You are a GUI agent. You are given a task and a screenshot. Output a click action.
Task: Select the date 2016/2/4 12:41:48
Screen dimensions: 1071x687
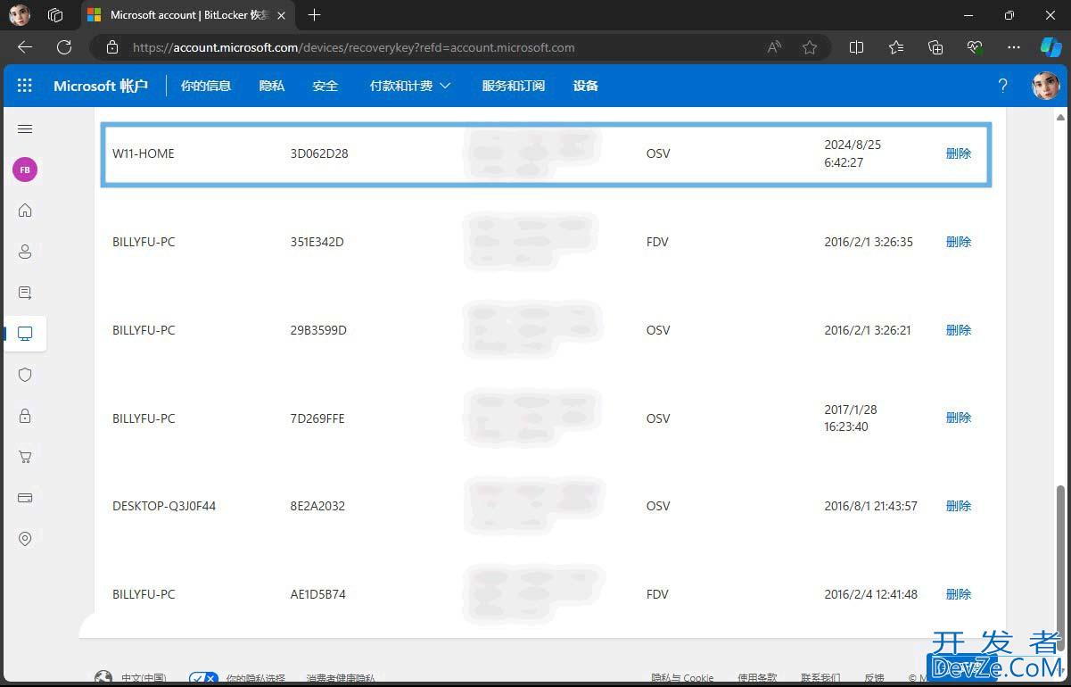pyautogui.click(x=870, y=594)
